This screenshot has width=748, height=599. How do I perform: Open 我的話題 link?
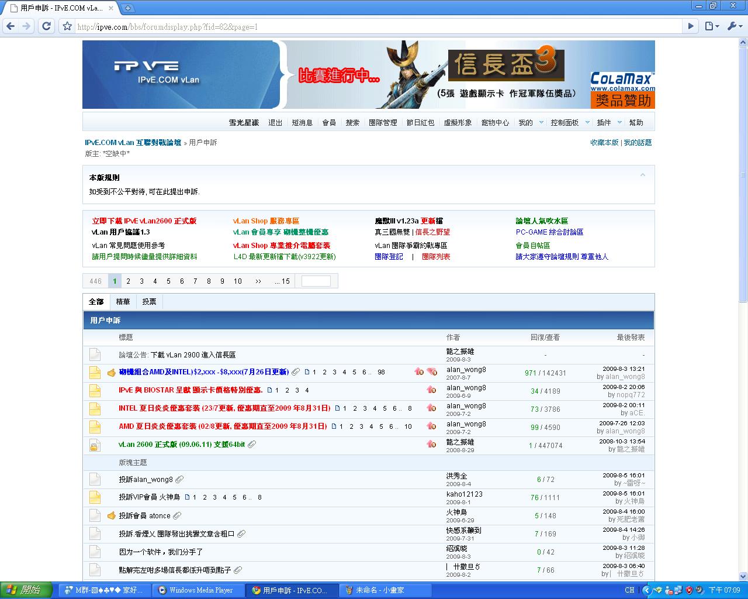pos(638,143)
